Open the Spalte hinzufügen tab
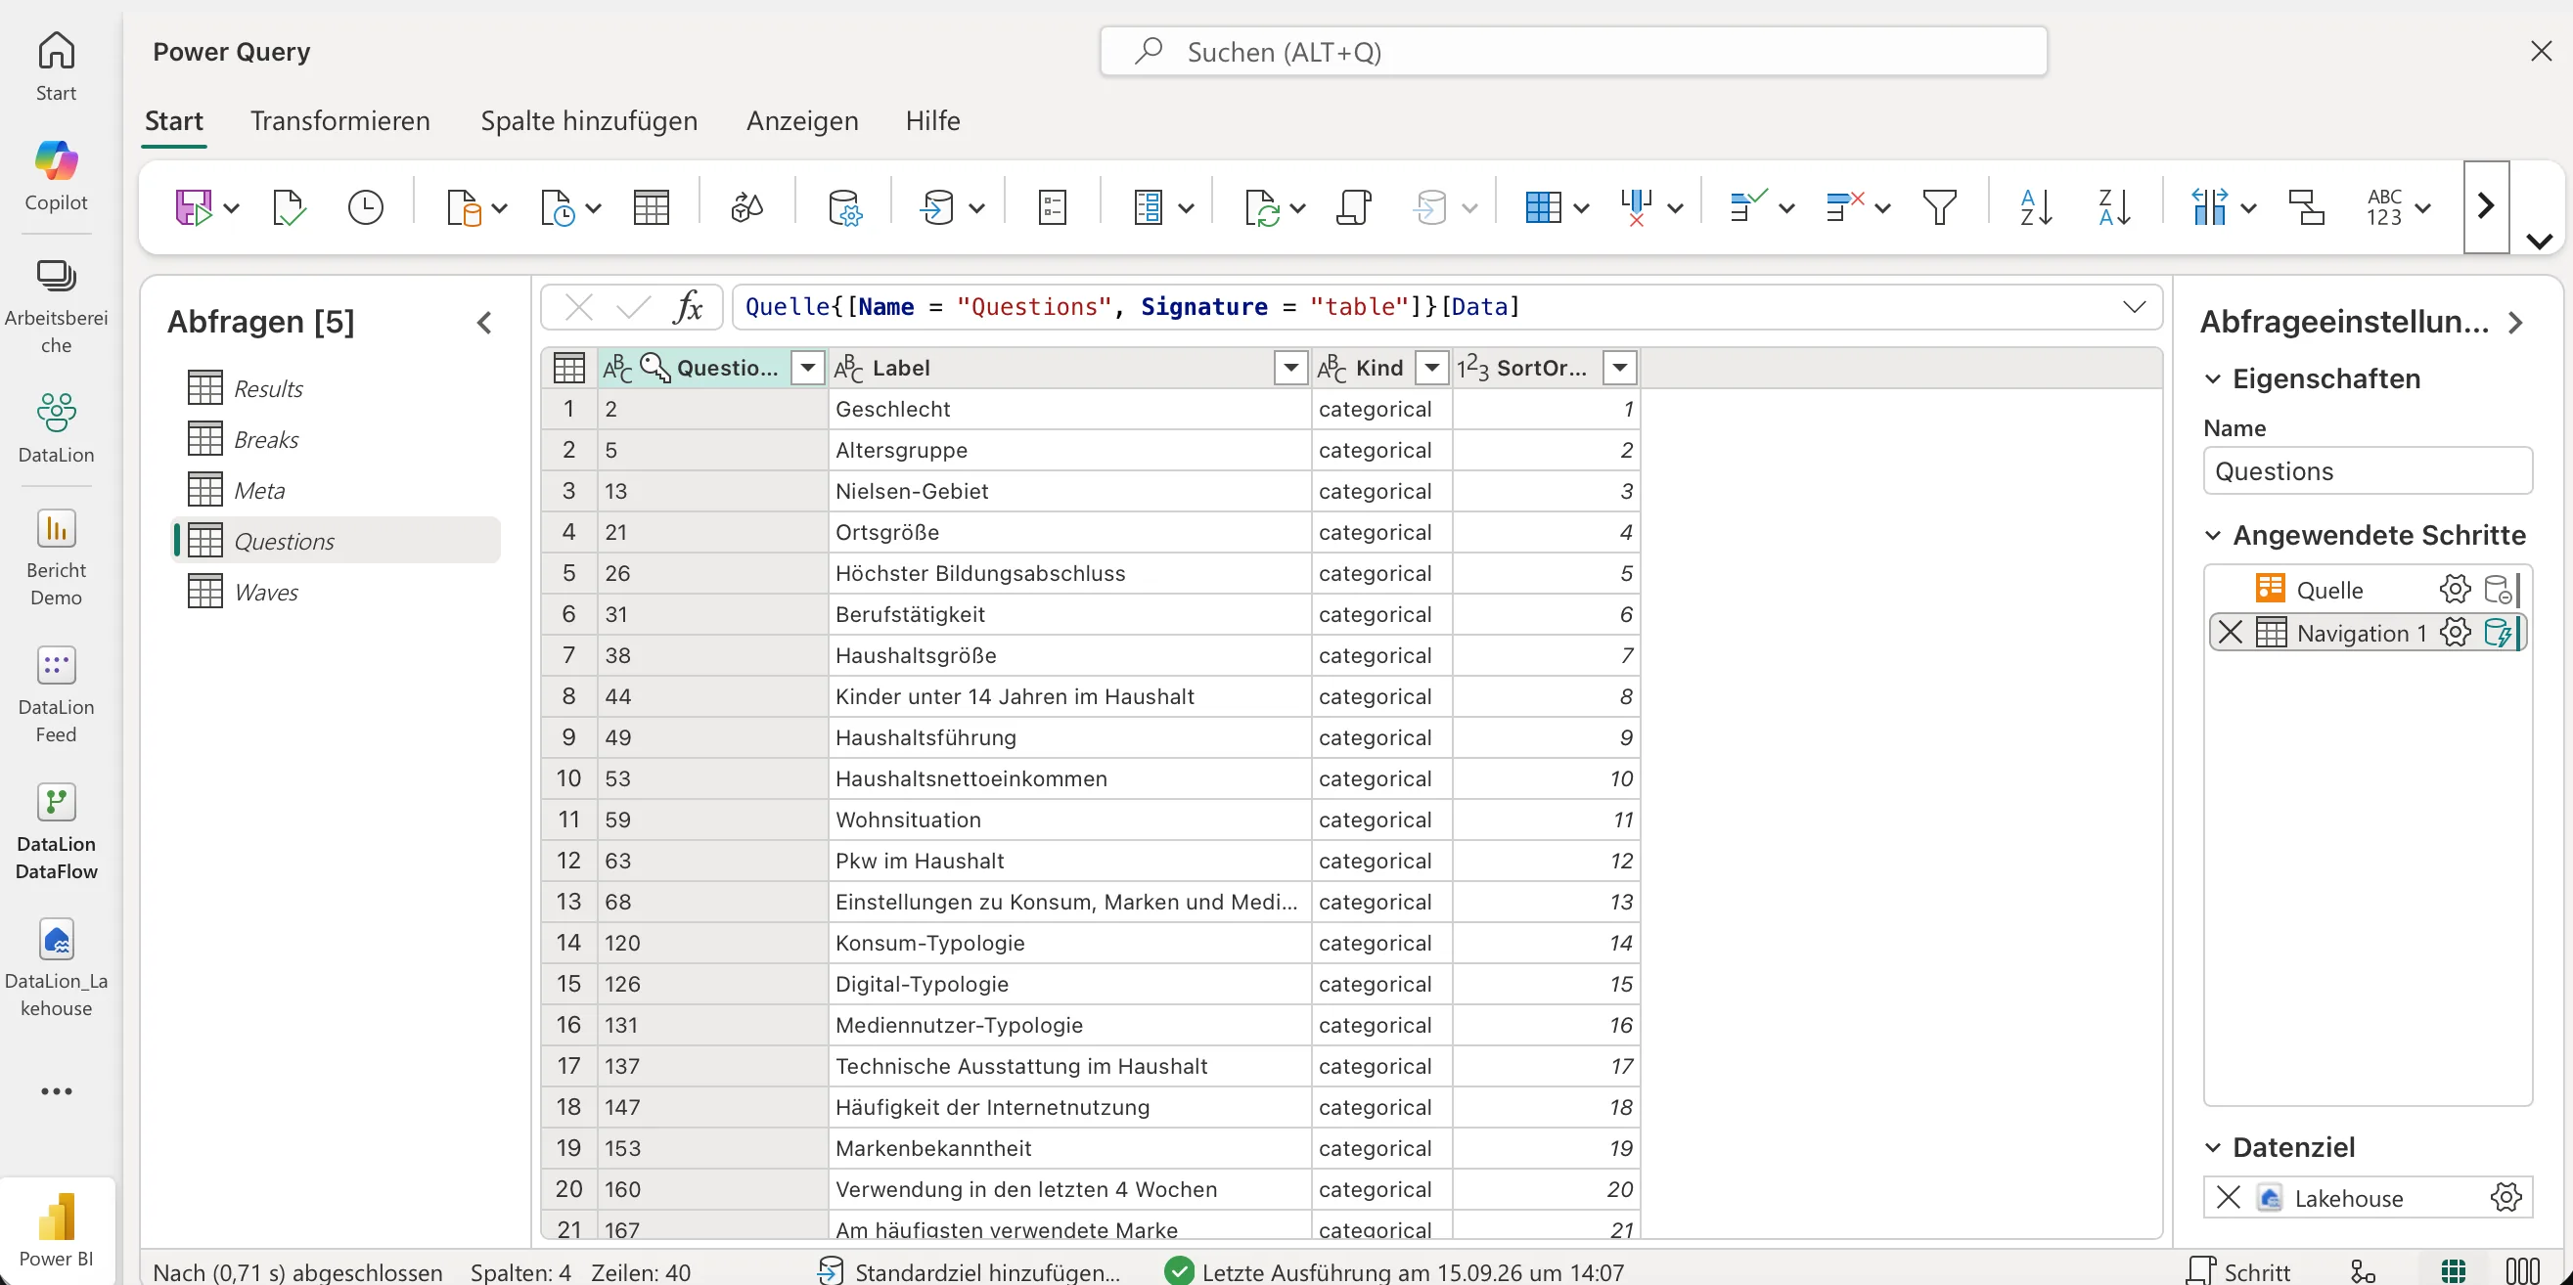This screenshot has width=2573, height=1285. tap(588, 121)
